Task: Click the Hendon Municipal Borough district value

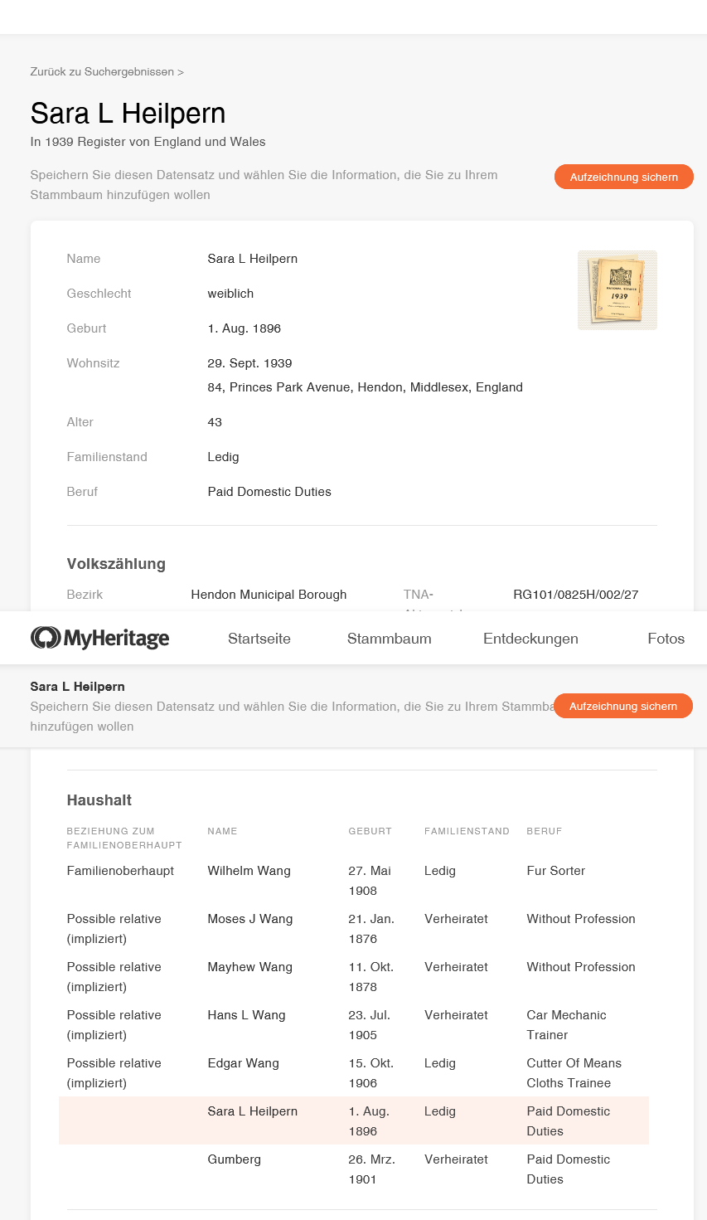Action: tap(269, 595)
